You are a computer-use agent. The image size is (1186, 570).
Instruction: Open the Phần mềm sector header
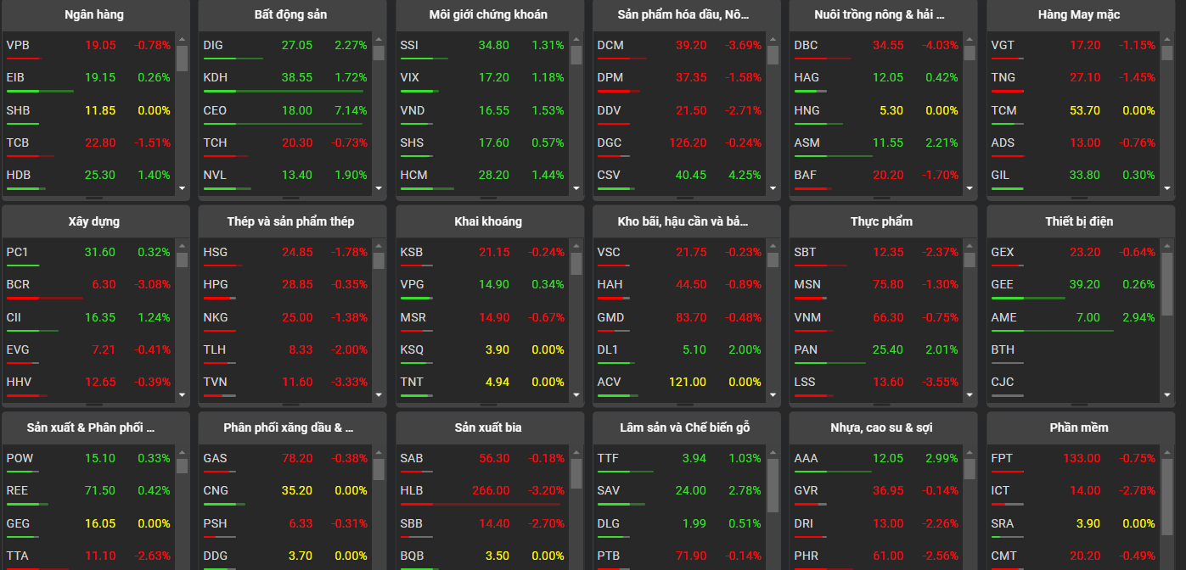pyautogui.click(x=1079, y=427)
